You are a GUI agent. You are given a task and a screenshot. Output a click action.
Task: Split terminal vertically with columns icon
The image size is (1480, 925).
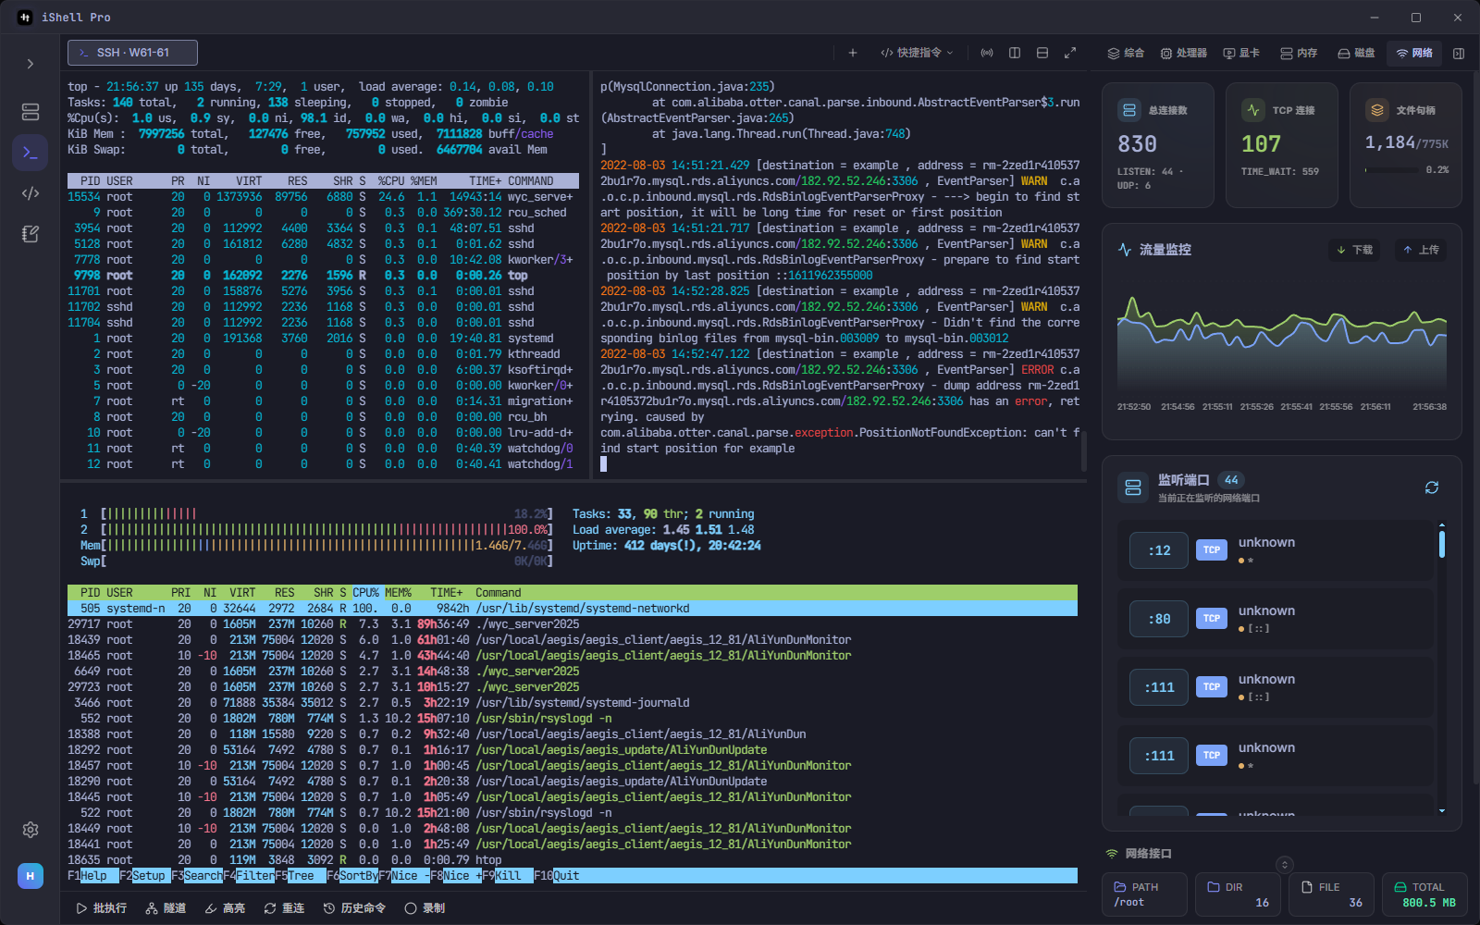(1015, 53)
